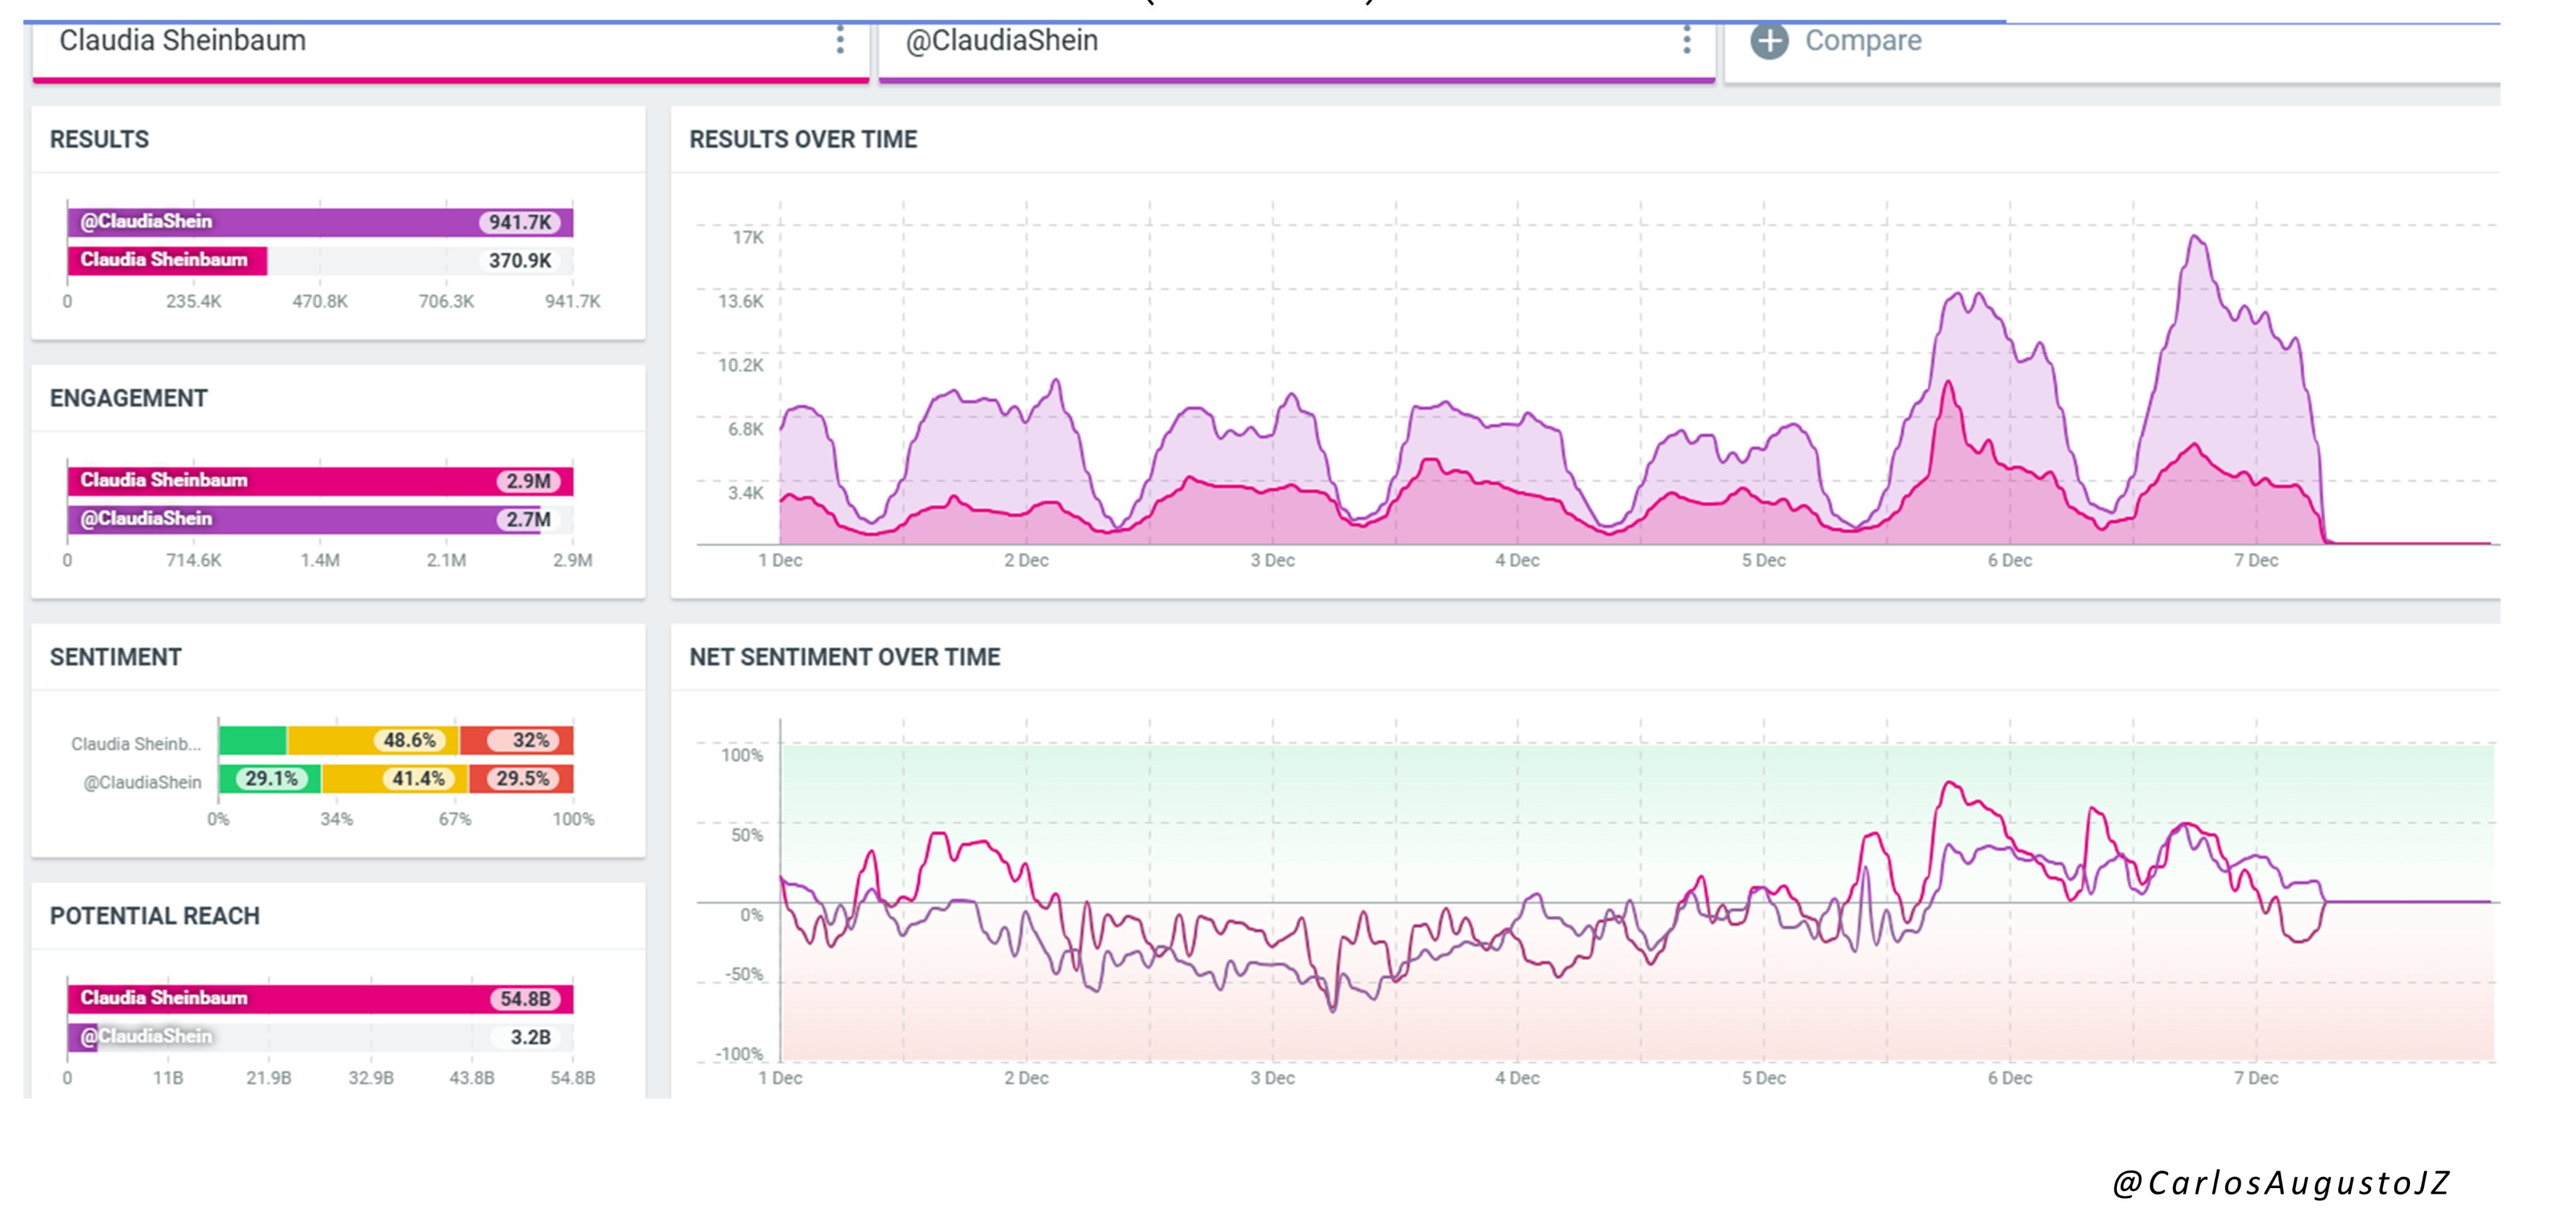Screen dimensions: 2576x1212
Task: Select the @ClaudiaShein query tab
Action: pos(1001,41)
